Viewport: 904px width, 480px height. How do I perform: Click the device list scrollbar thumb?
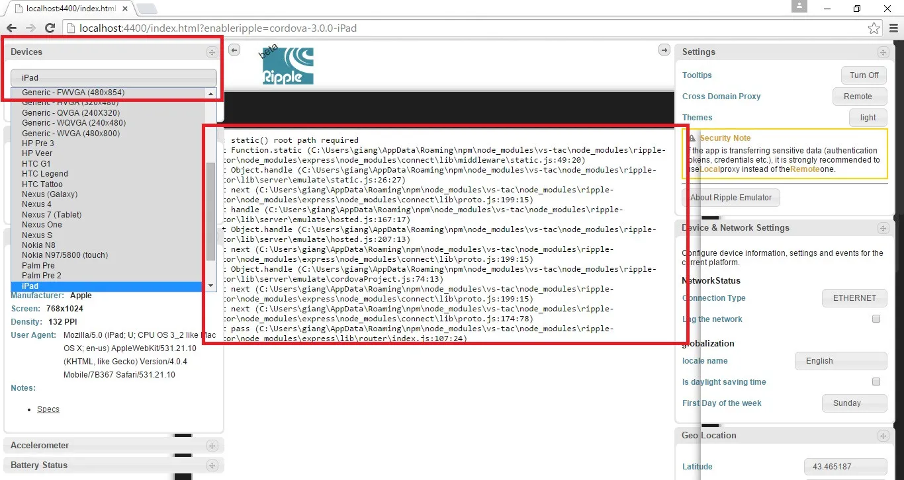tap(211, 211)
